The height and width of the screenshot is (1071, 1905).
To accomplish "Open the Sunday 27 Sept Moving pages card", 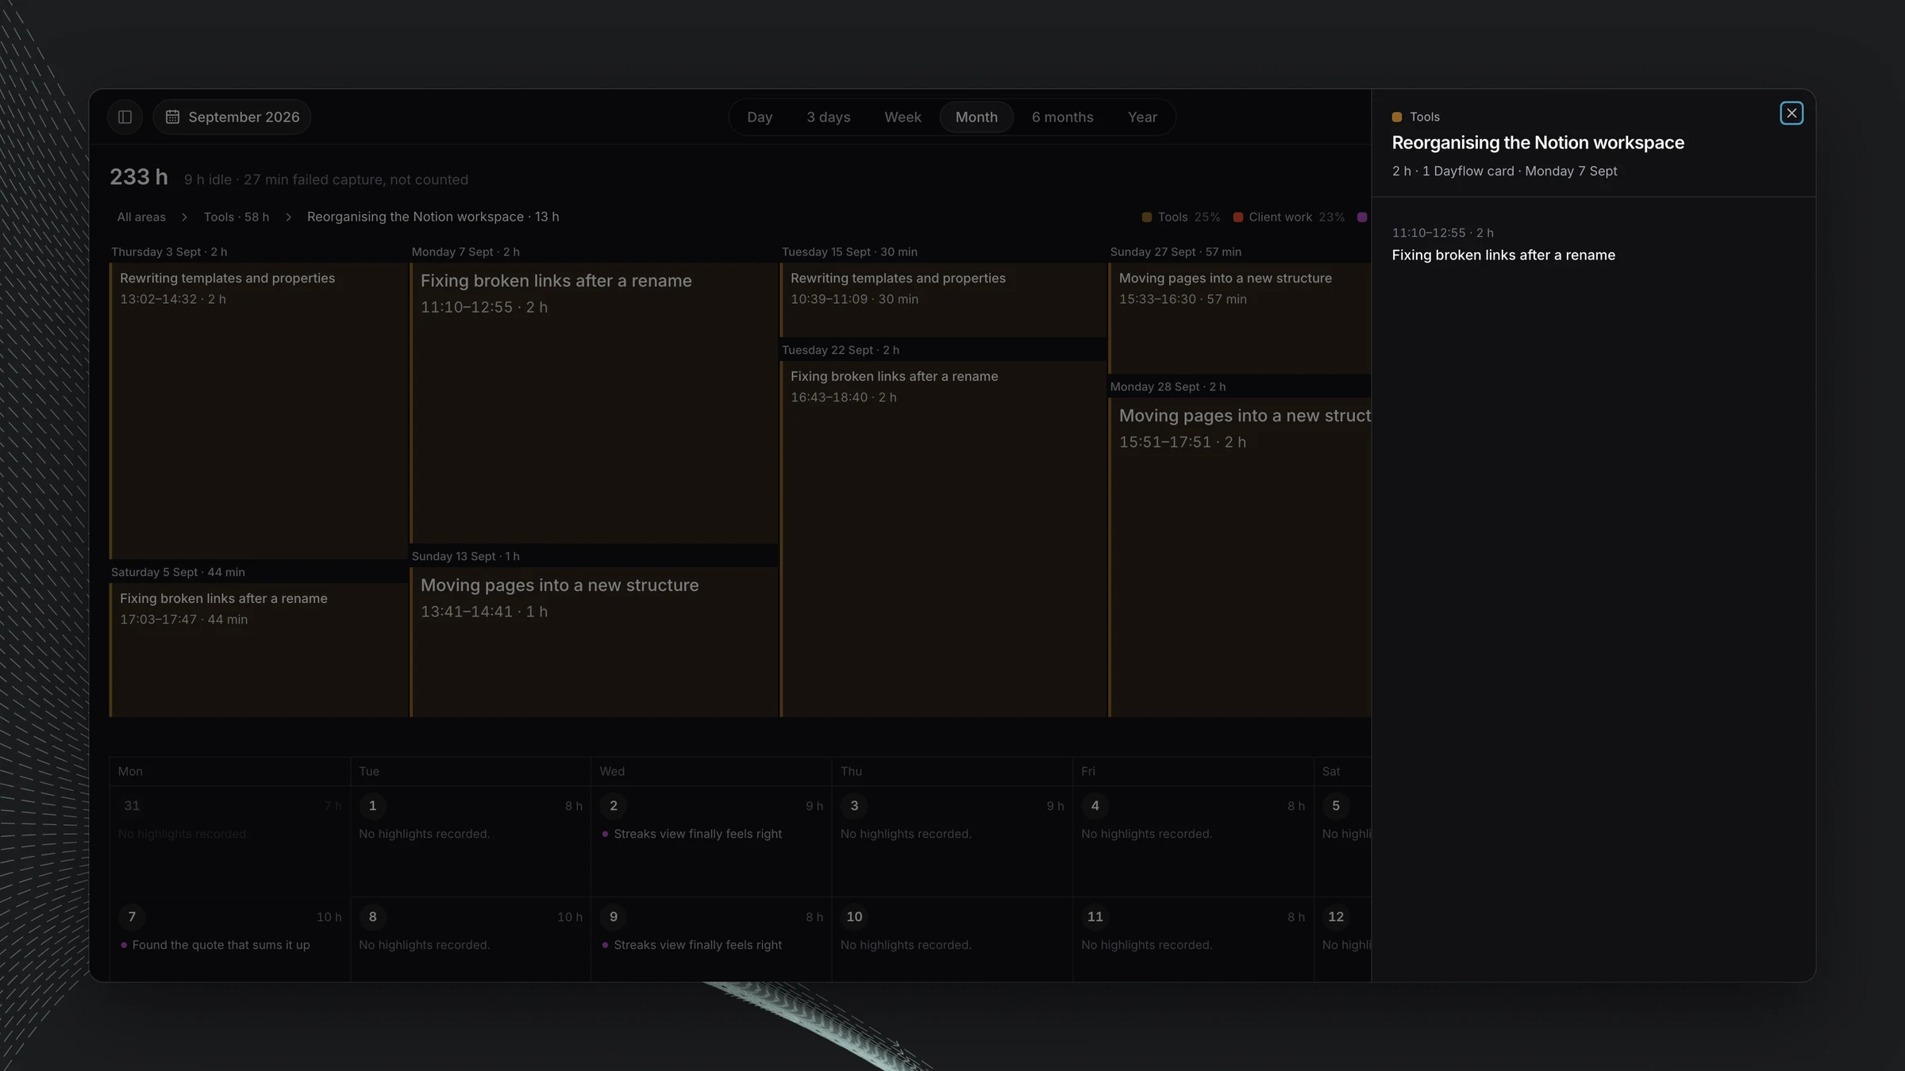I will [1240, 318].
